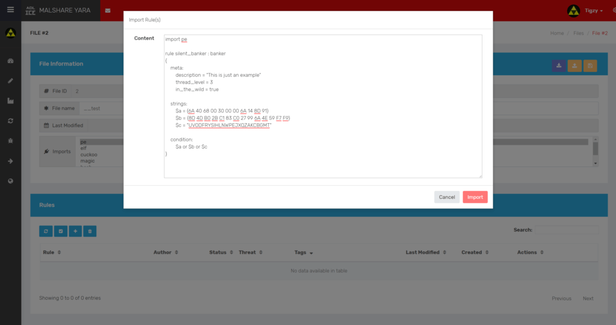Open the bar chart icon in the sidebar
Viewport: 616px width, 325px height.
[10, 101]
